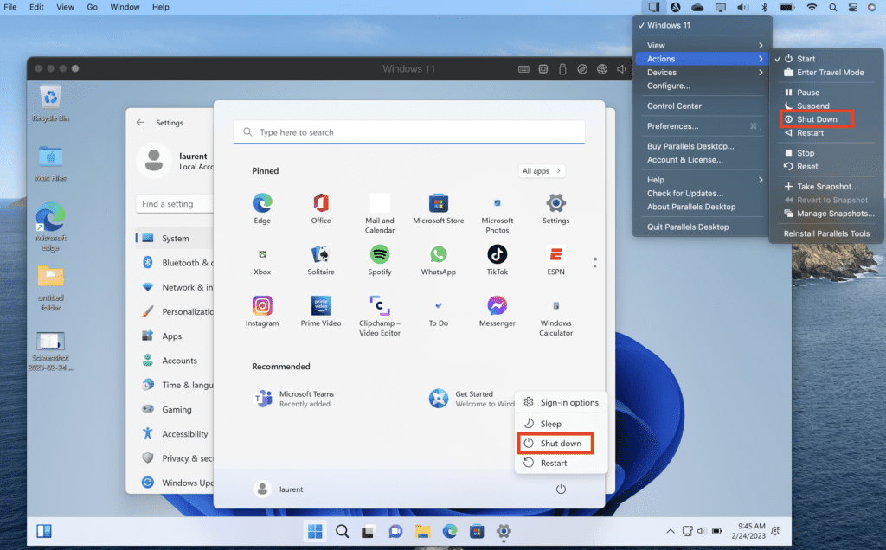Open Gaming in Settings sidebar
The height and width of the screenshot is (550, 886).
[175, 409]
